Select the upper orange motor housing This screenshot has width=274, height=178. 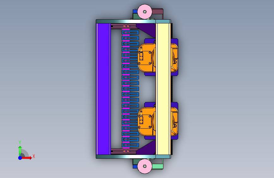tap(146, 58)
